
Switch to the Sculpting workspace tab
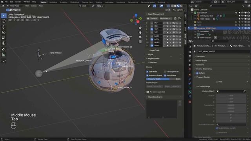point(64,2)
